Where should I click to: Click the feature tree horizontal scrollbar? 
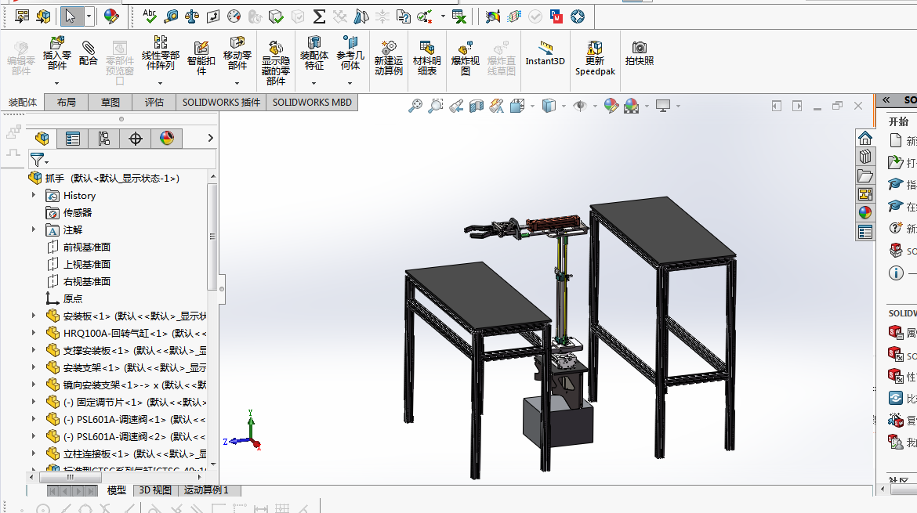(x=71, y=477)
